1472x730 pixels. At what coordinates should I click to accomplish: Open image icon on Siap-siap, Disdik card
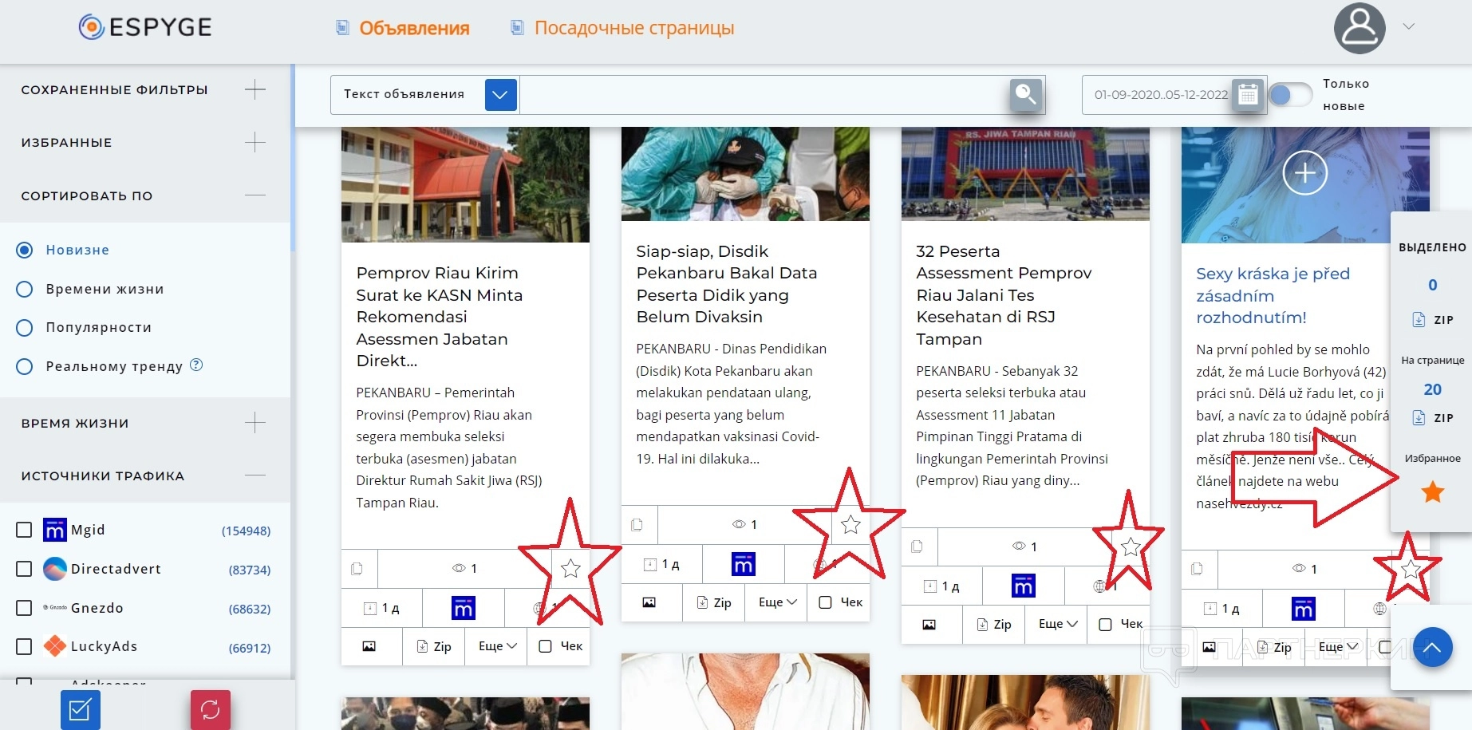649,602
